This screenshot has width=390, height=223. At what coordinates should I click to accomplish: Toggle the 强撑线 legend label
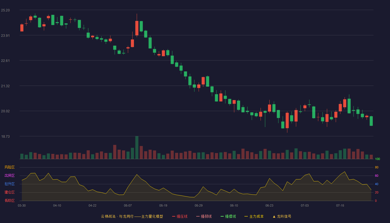click(230, 216)
